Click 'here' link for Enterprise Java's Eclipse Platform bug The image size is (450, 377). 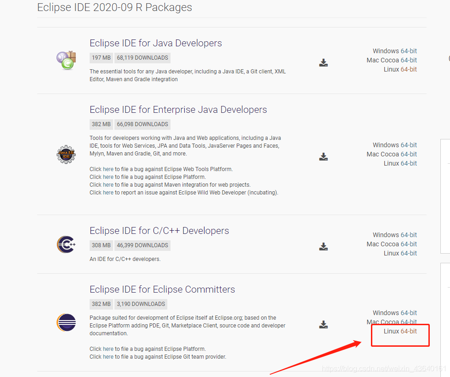tap(108, 177)
